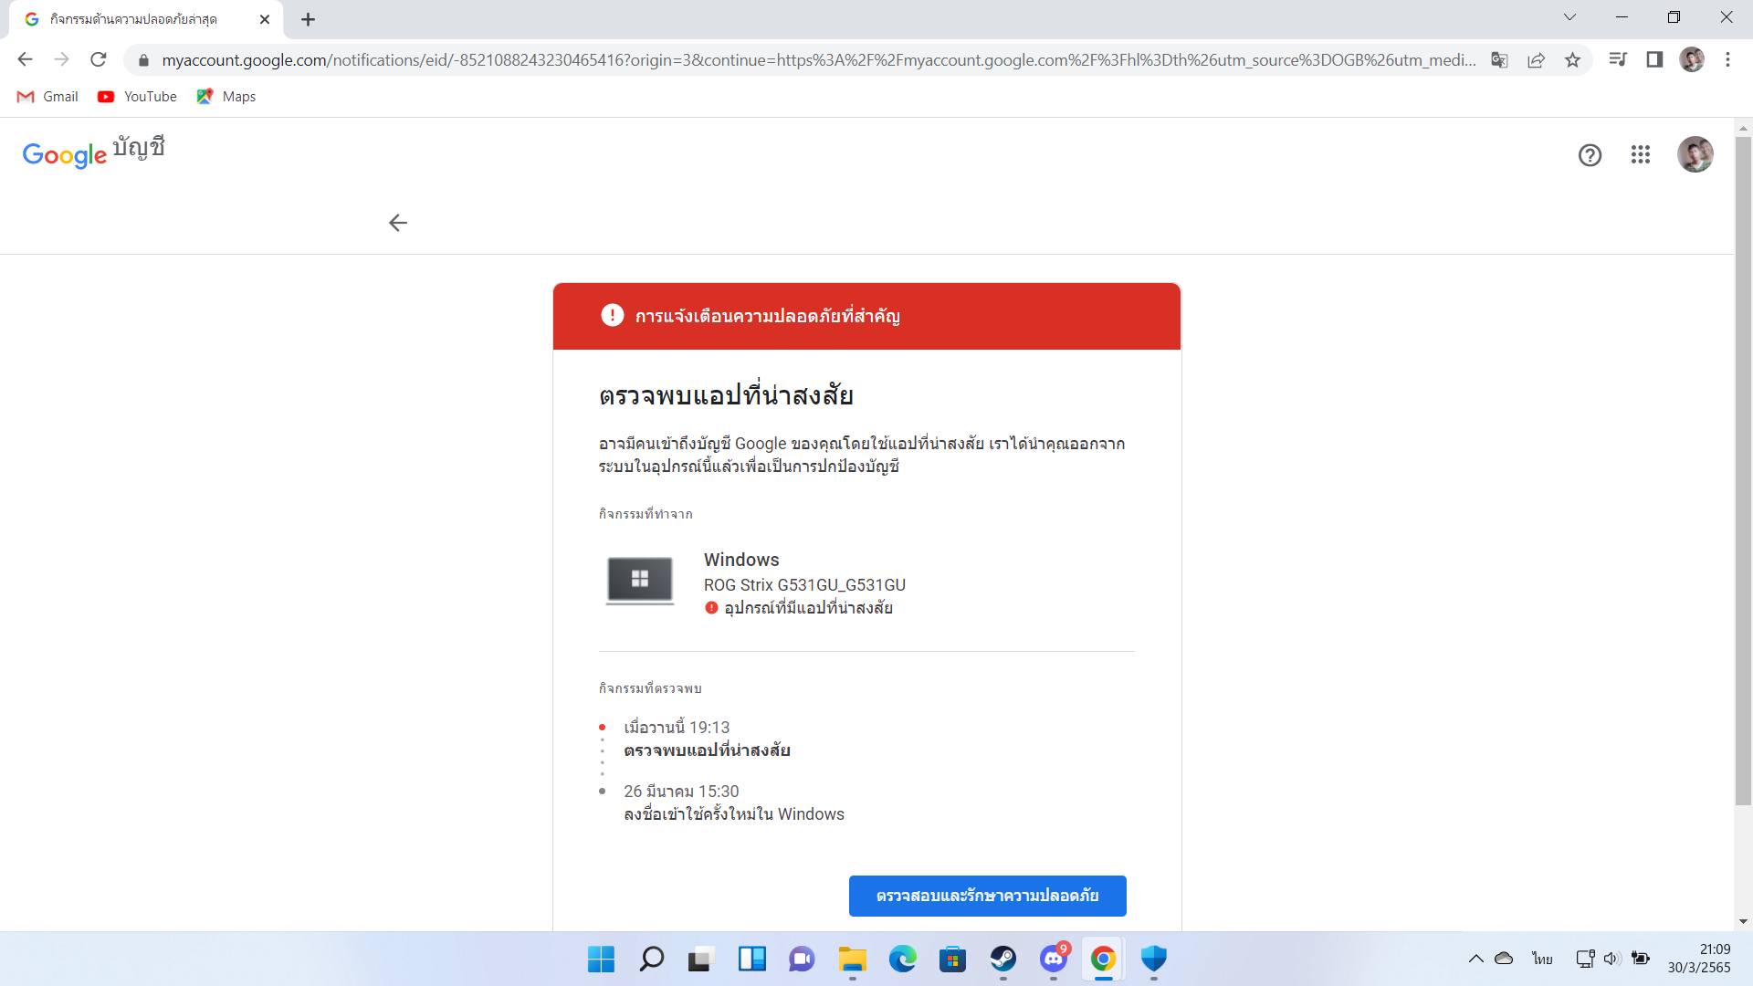Go back with the browser back arrow
Image resolution: width=1753 pixels, height=986 pixels.
tap(25, 59)
